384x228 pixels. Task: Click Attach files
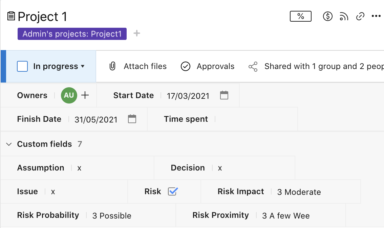coord(138,66)
